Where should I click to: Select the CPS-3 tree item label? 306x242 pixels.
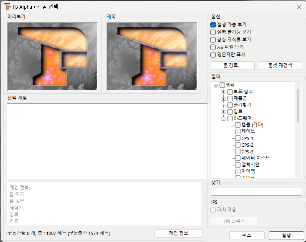(247, 152)
